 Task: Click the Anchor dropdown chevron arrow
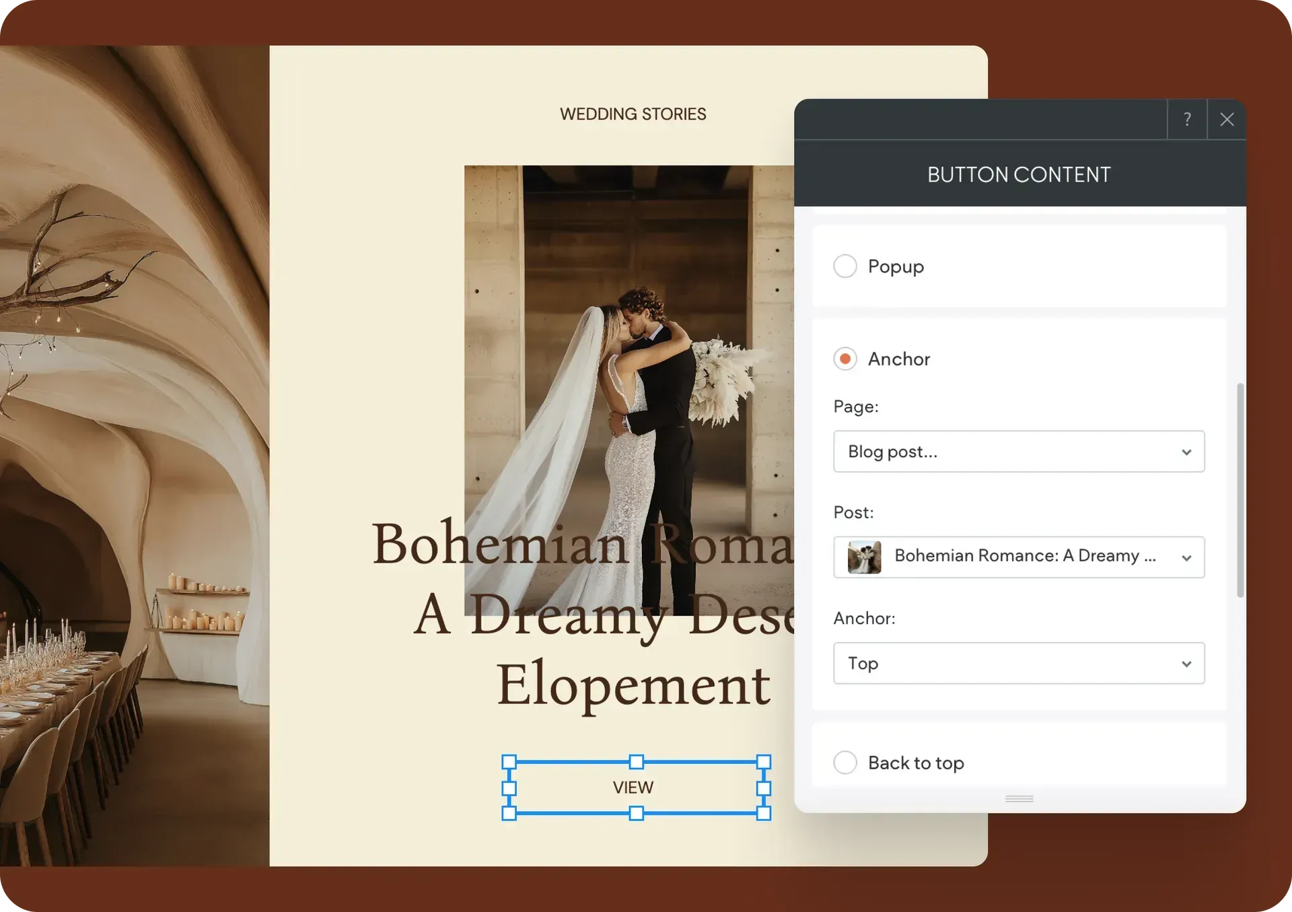click(x=1186, y=664)
